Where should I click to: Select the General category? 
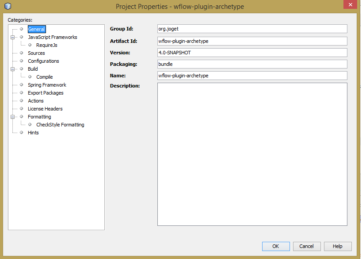[36, 29]
